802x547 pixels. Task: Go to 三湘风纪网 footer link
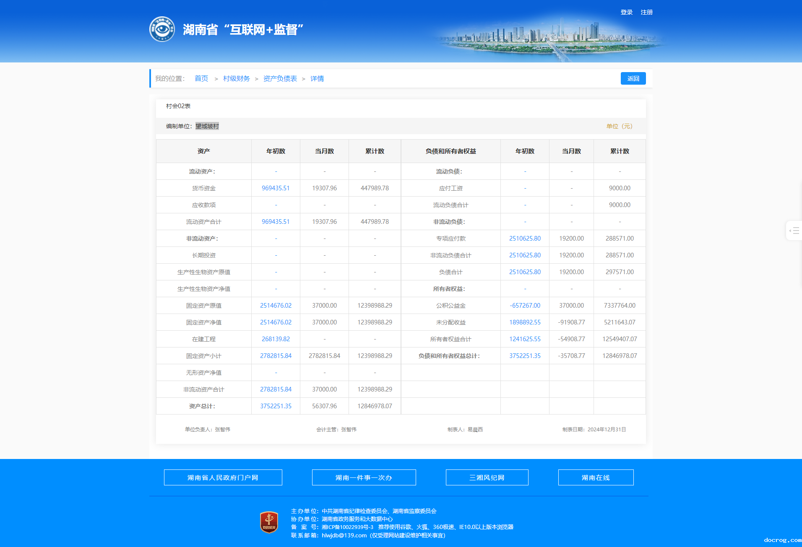pyautogui.click(x=487, y=477)
